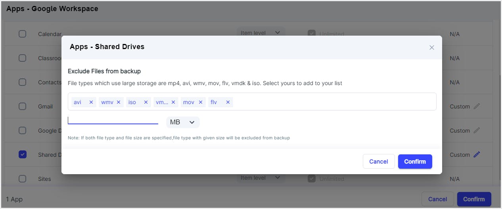This screenshot has width=502, height=209.
Task: Remove the flv file type tag
Action: click(x=228, y=102)
